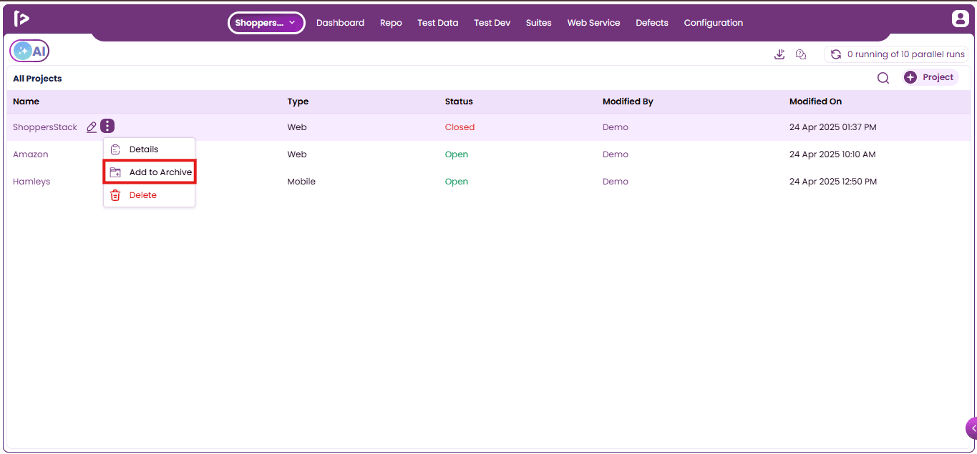The width and height of the screenshot is (977, 454).
Task: Open the AI assistant button
Action: tap(29, 51)
